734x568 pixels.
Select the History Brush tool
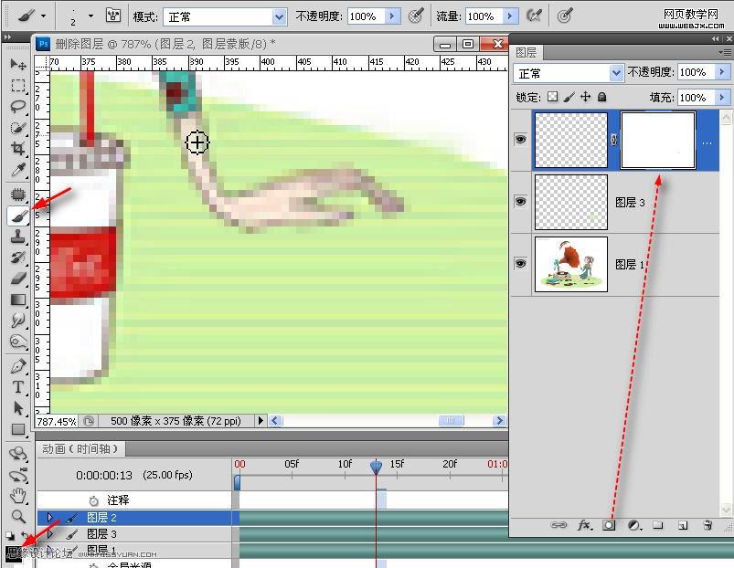(17, 258)
